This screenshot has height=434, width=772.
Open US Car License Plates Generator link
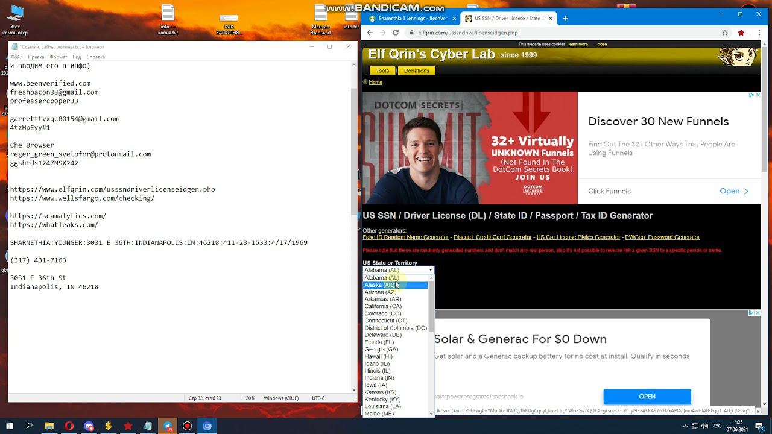coord(578,237)
